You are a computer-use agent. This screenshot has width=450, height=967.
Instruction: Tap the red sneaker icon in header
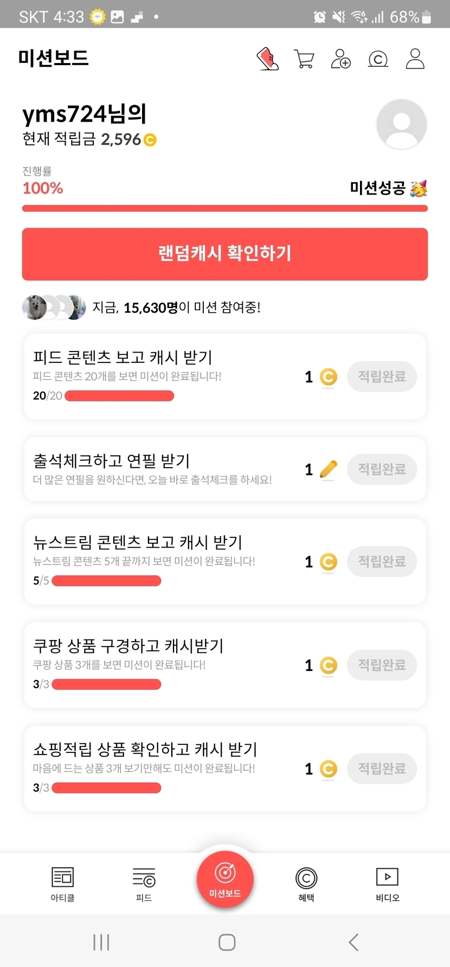pos(267,59)
